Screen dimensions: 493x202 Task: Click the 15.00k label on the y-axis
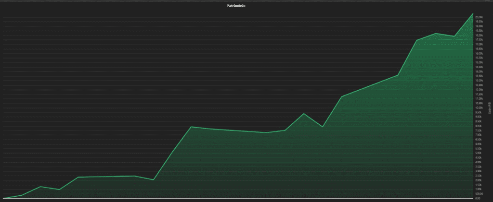pyautogui.click(x=479, y=62)
